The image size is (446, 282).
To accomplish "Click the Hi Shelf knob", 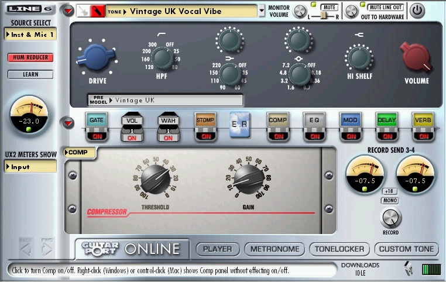I will click(359, 58).
